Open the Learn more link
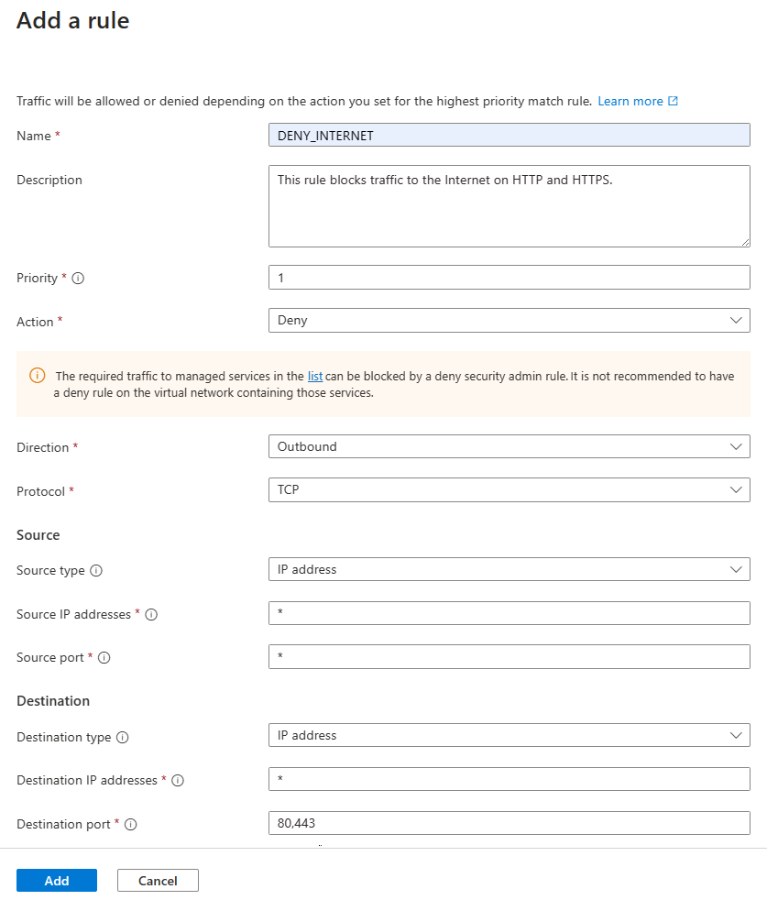The height and width of the screenshot is (900, 767). (630, 101)
